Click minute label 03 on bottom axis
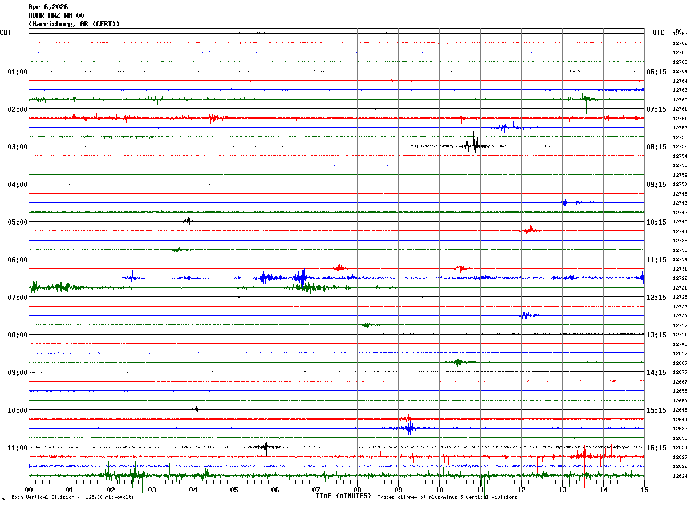Image resolution: width=690 pixels, height=505 pixels. [x=152, y=490]
